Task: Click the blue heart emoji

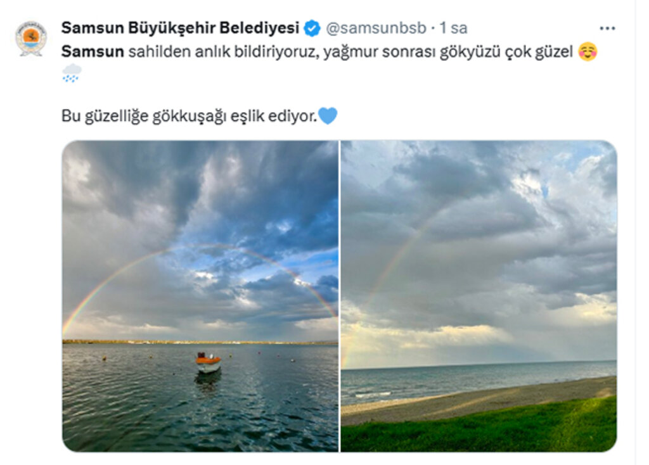Action: pos(328,116)
